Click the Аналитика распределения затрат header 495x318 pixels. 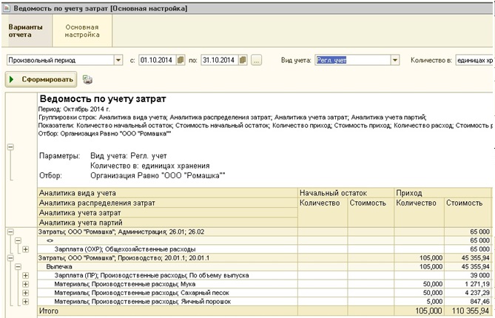coord(168,203)
